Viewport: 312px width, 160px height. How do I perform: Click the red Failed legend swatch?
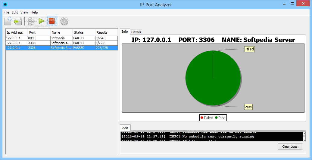click(x=202, y=118)
